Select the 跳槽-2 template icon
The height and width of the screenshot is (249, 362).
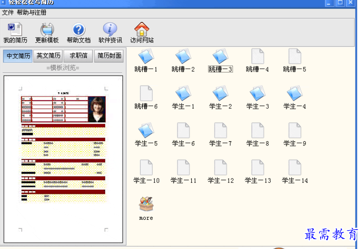(x=183, y=56)
